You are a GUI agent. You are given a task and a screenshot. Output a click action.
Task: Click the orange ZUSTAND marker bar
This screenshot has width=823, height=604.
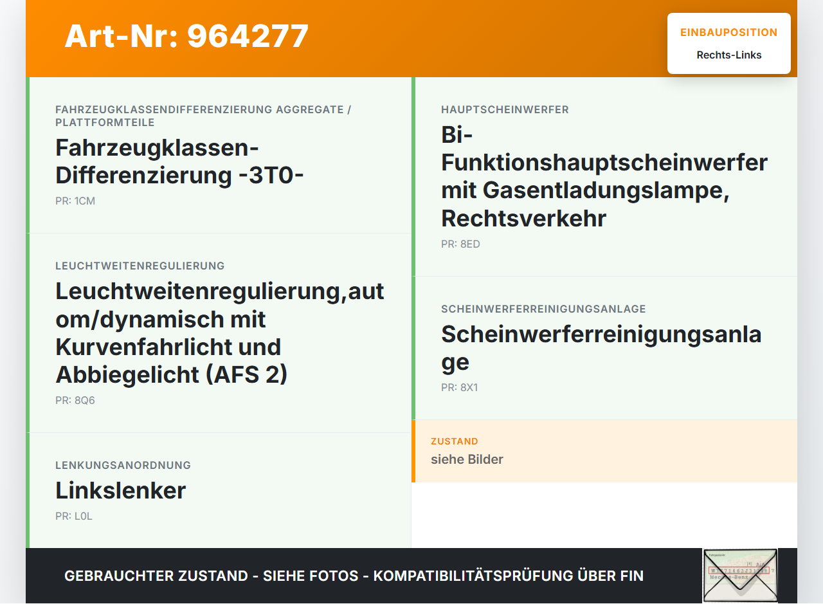tap(413, 451)
